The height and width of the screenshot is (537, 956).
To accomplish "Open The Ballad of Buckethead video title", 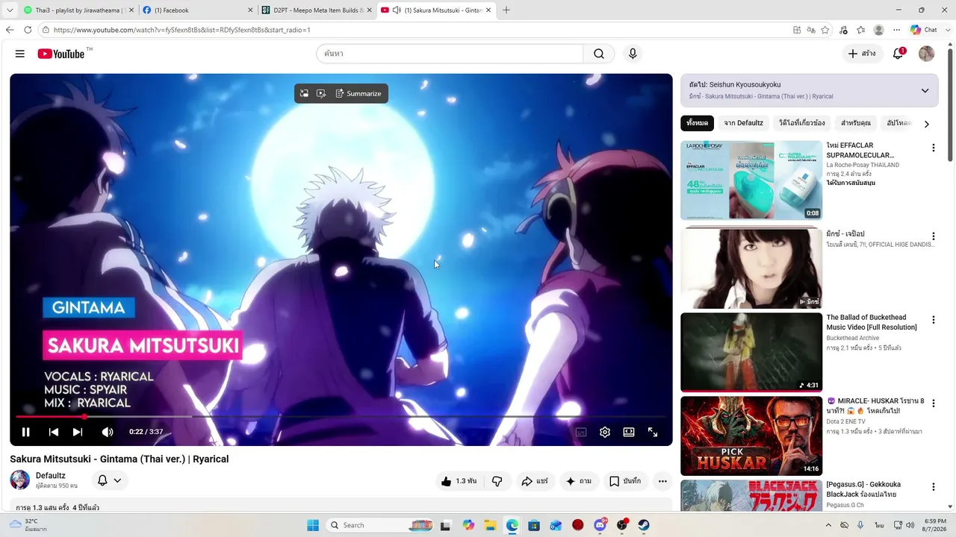I will (872, 322).
